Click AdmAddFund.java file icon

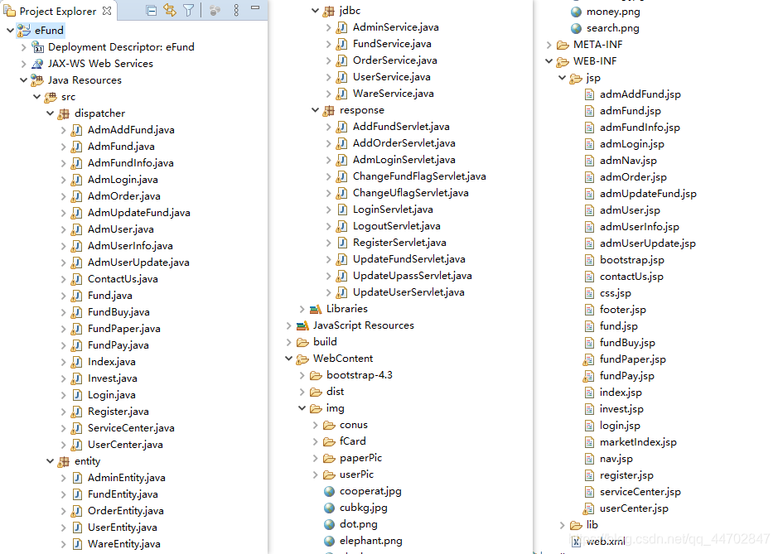click(76, 130)
